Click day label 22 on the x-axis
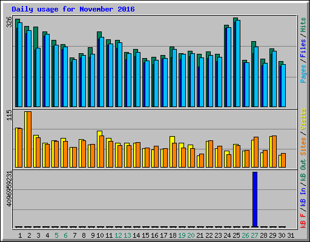 tap(209, 235)
